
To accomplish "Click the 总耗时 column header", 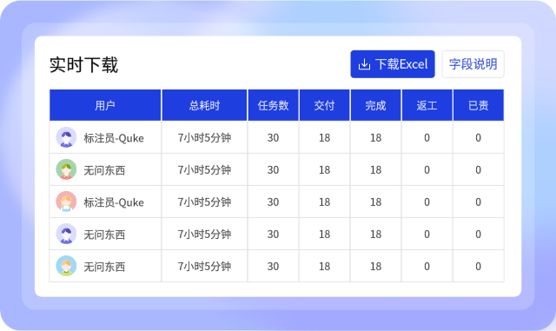I will (x=204, y=105).
